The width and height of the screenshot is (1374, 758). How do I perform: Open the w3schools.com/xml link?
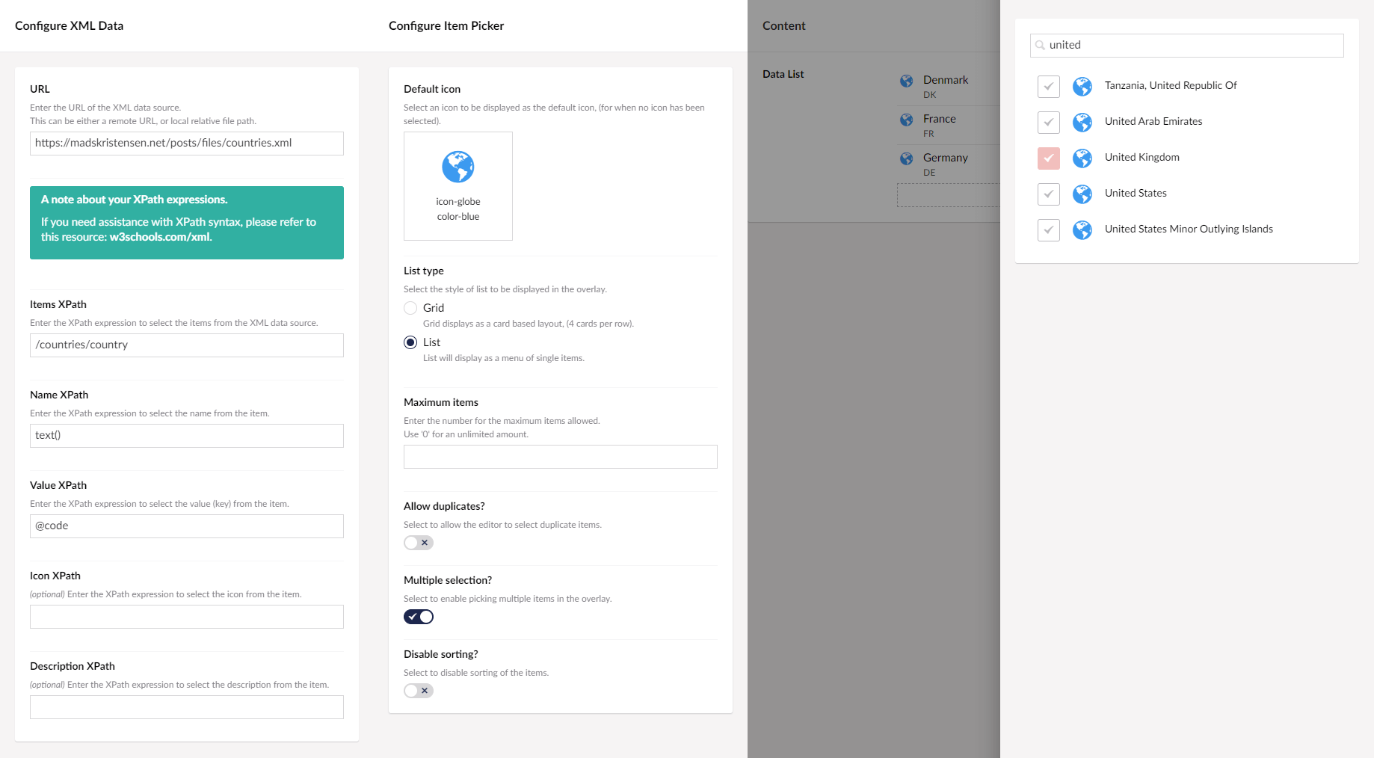[x=160, y=237]
